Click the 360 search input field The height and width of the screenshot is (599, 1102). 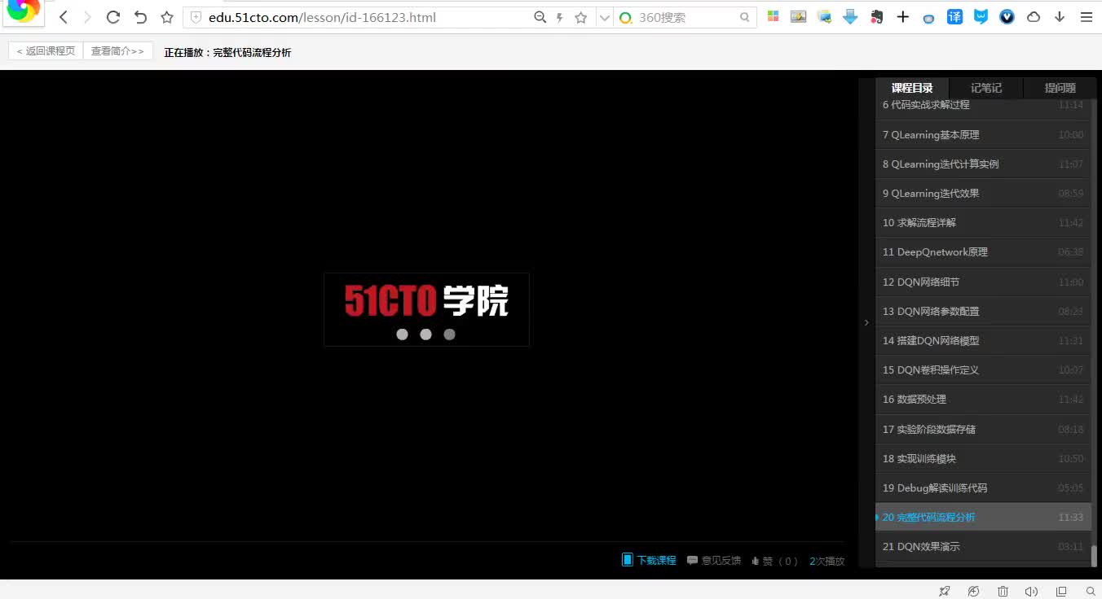pos(685,17)
